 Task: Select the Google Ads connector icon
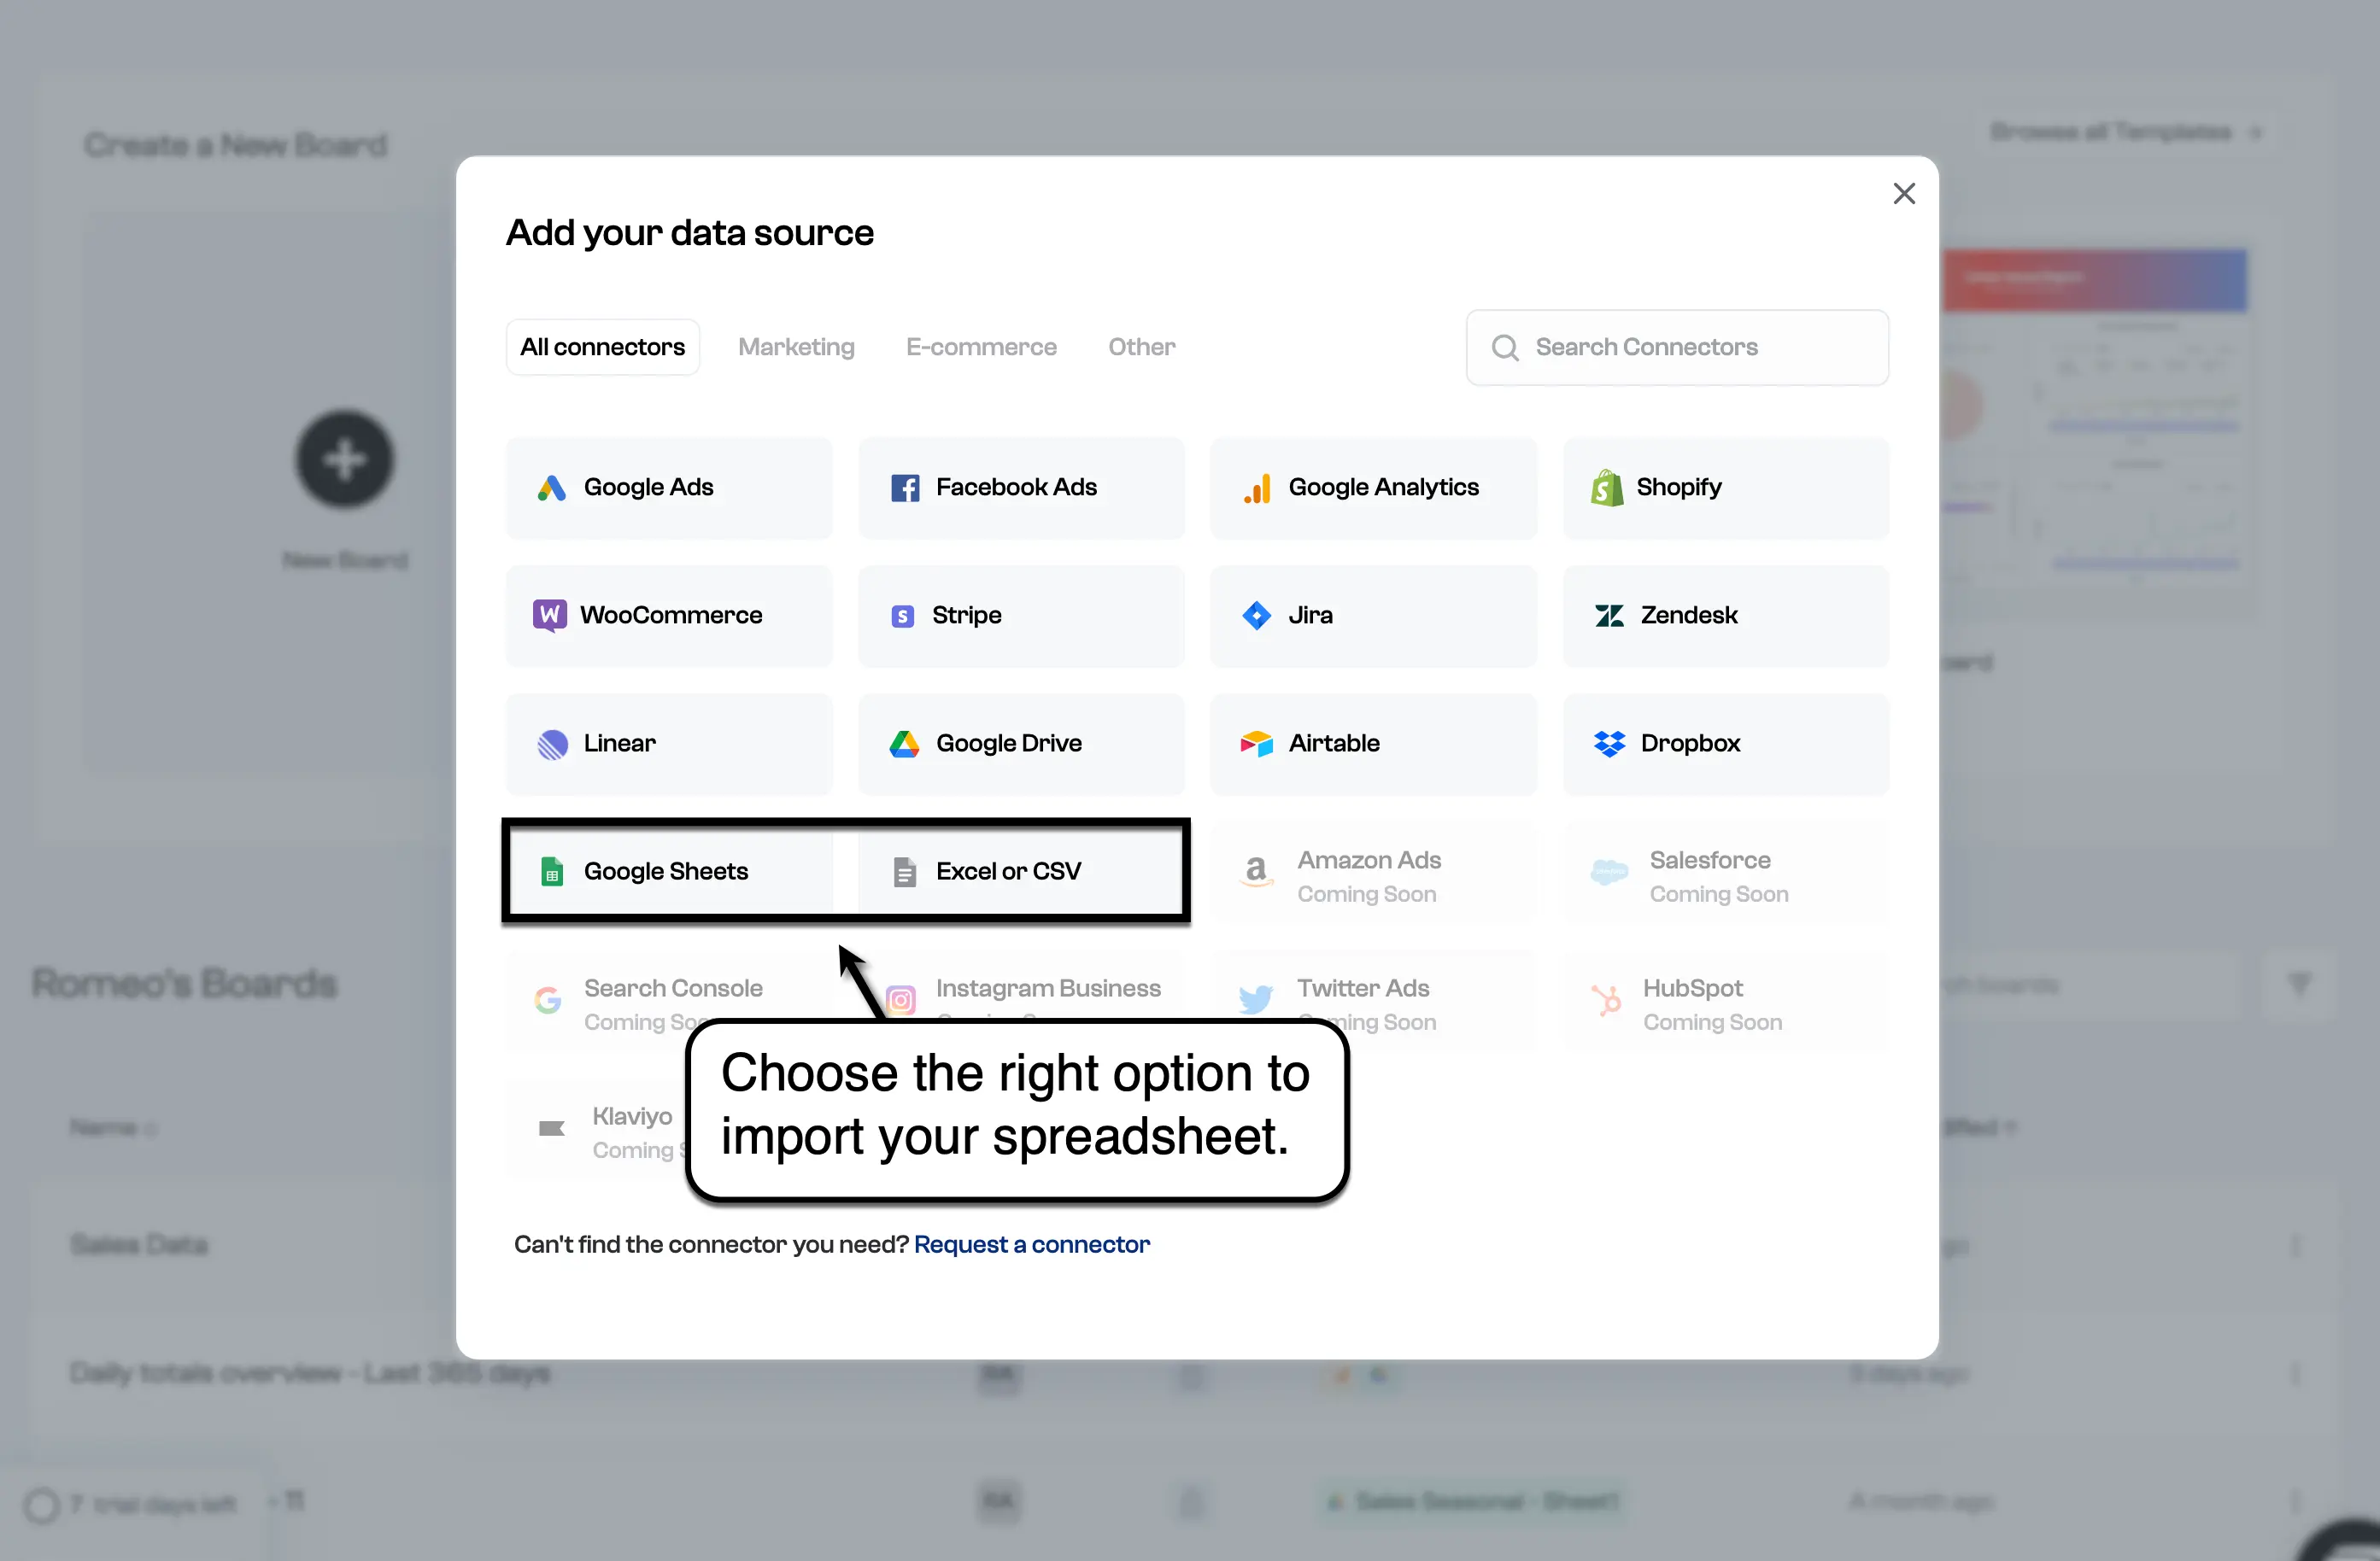551,488
